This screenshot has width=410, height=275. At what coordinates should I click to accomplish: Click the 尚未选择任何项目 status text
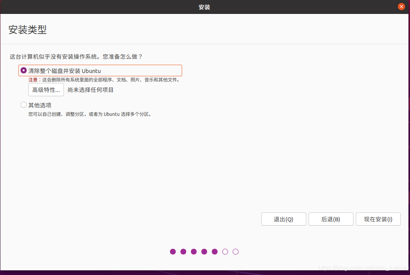pyautogui.click(x=91, y=90)
